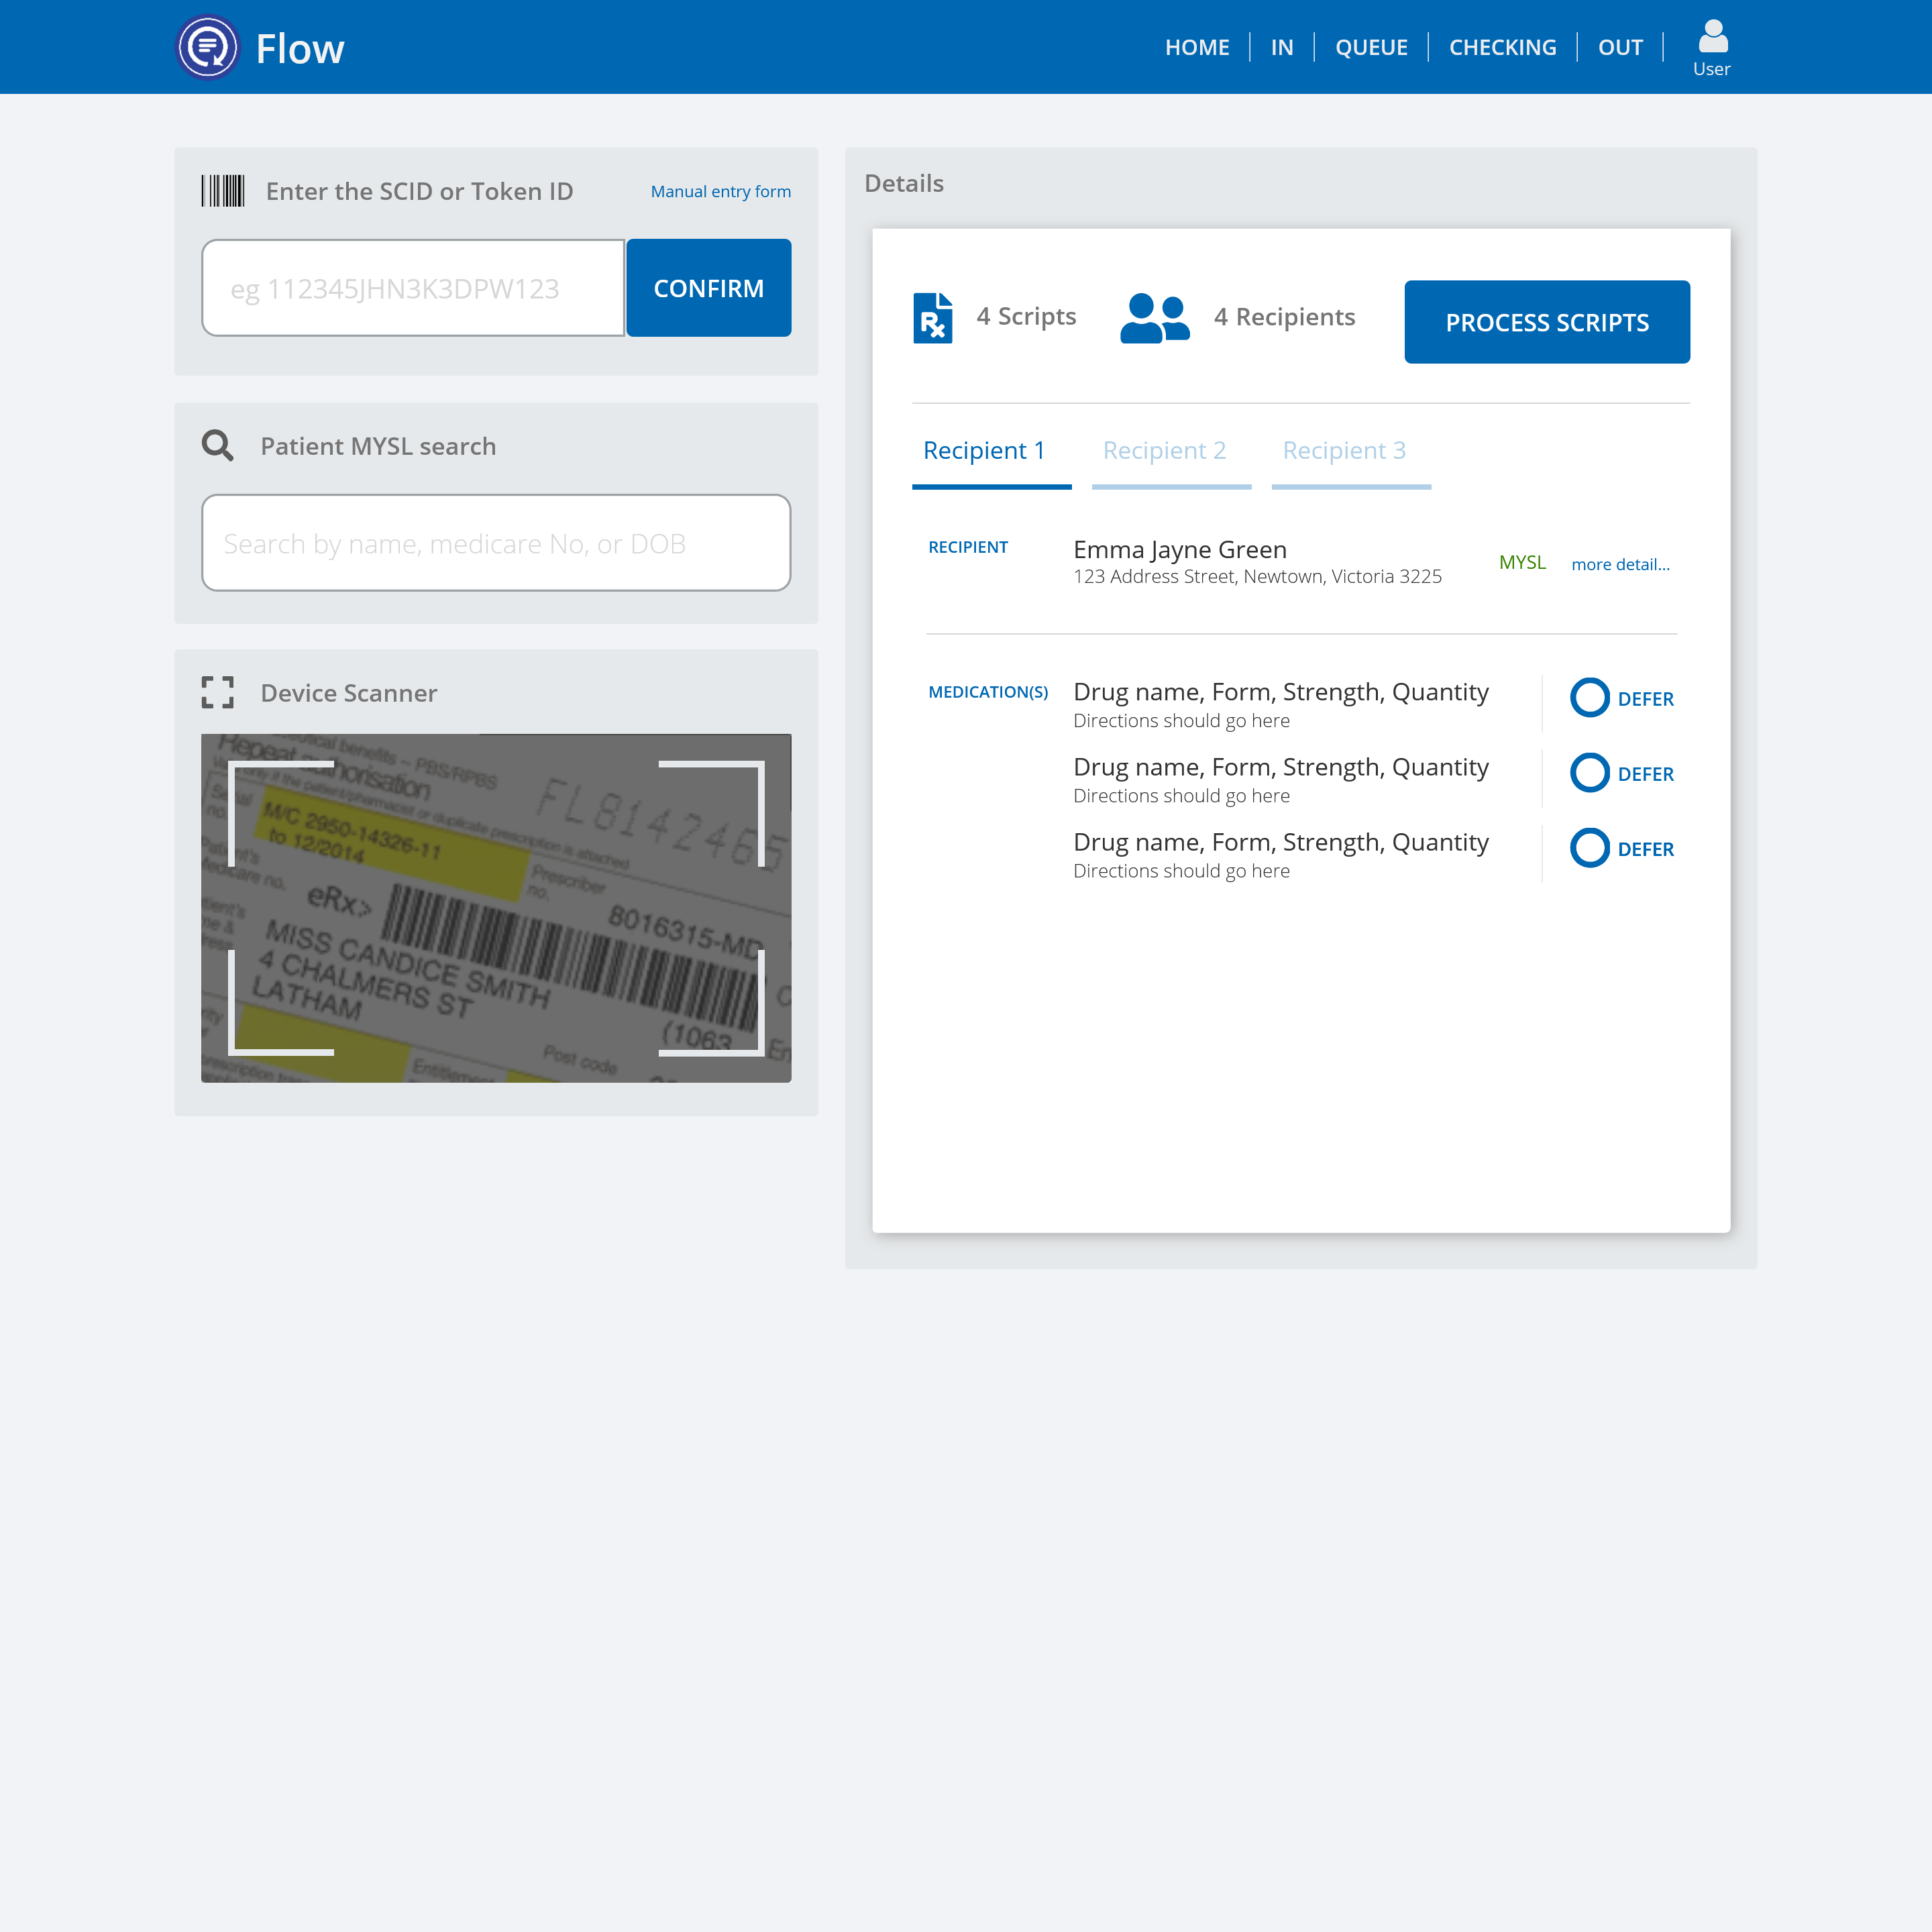
Task: Click the Rx scripts document icon
Action: [x=933, y=318]
